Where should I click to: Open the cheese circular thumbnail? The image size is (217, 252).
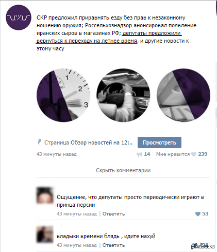tap(183, 95)
